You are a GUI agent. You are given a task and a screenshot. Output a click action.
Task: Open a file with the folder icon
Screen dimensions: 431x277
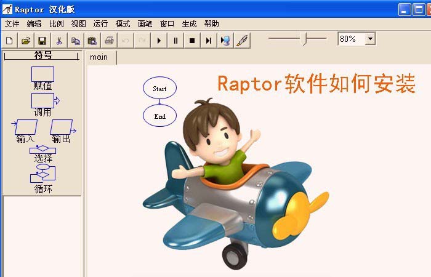point(26,41)
